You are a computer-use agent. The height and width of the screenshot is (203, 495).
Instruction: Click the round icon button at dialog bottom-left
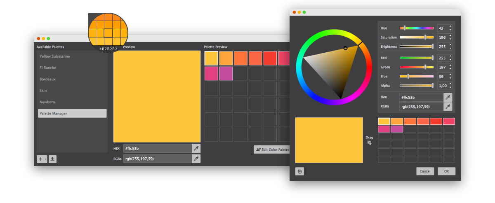pyautogui.click(x=300, y=171)
